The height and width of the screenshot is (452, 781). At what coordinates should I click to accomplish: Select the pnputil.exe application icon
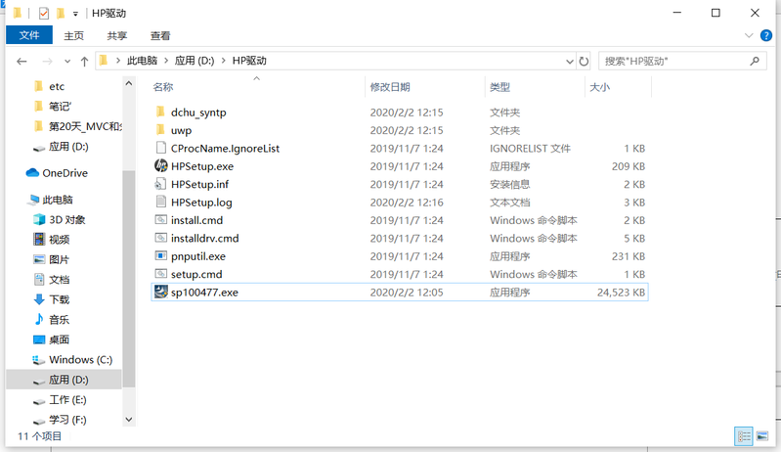coord(161,255)
